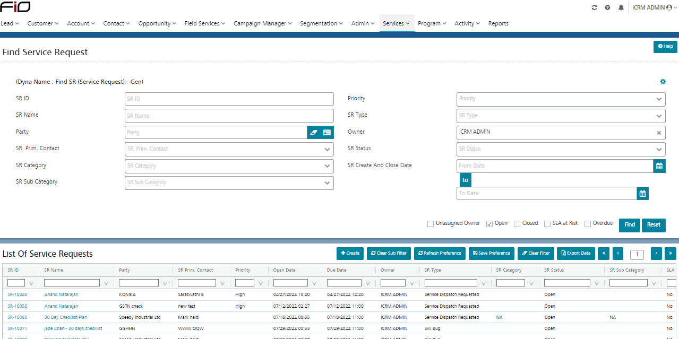
Task: Open the Field Services menu
Action: pos(204,23)
